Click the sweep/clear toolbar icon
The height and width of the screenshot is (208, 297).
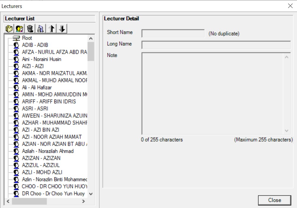(40, 29)
